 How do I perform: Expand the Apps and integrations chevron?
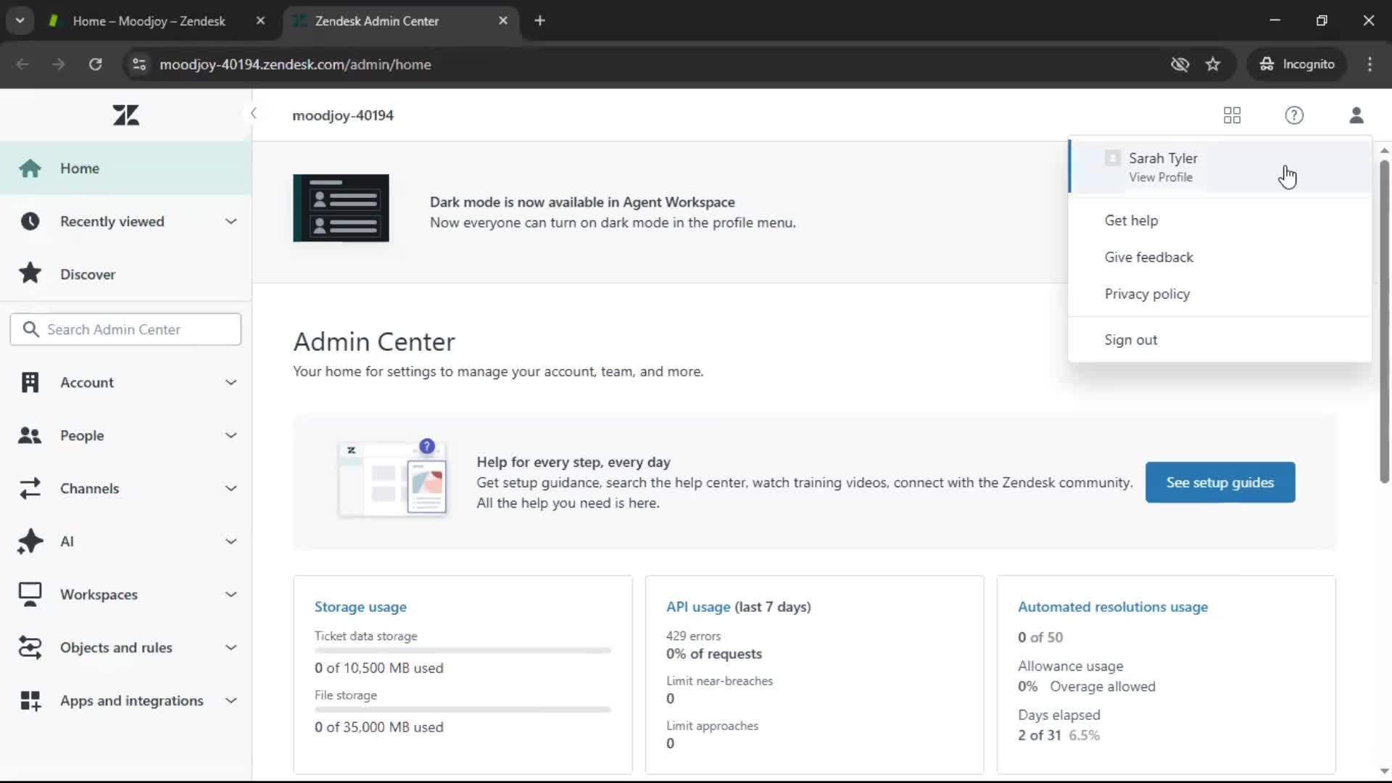(x=231, y=700)
